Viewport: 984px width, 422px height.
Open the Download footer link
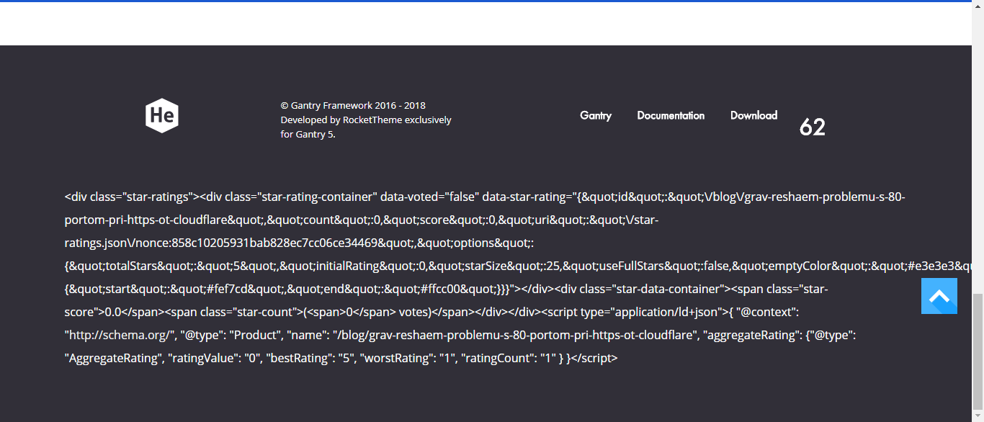click(753, 115)
